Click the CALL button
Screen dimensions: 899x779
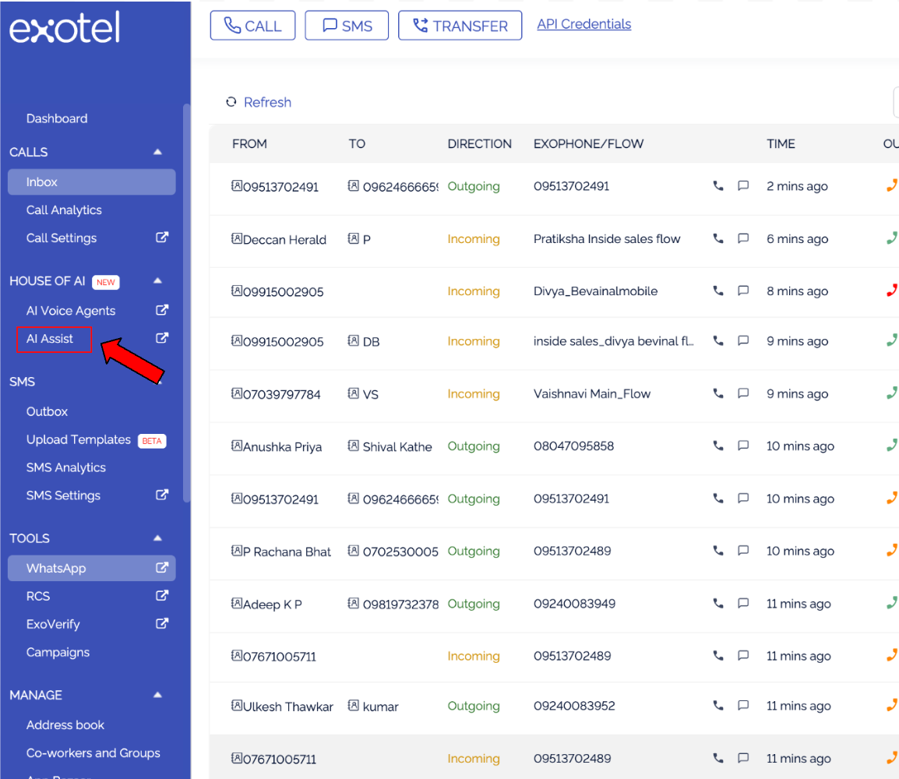(x=253, y=26)
